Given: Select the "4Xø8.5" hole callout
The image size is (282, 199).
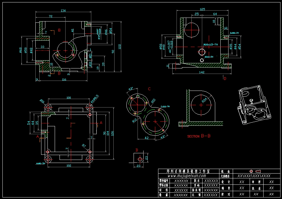Looking at the screenshot, I should 95,99.
